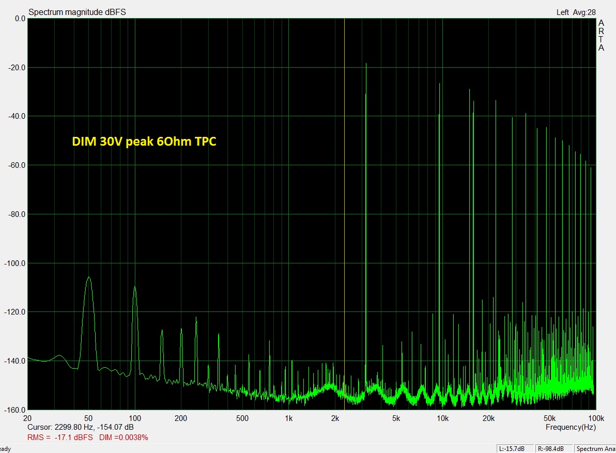Viewport: 616px width, 453px height.
Task: Click the '10k' frequency axis label
Action: pos(443,418)
